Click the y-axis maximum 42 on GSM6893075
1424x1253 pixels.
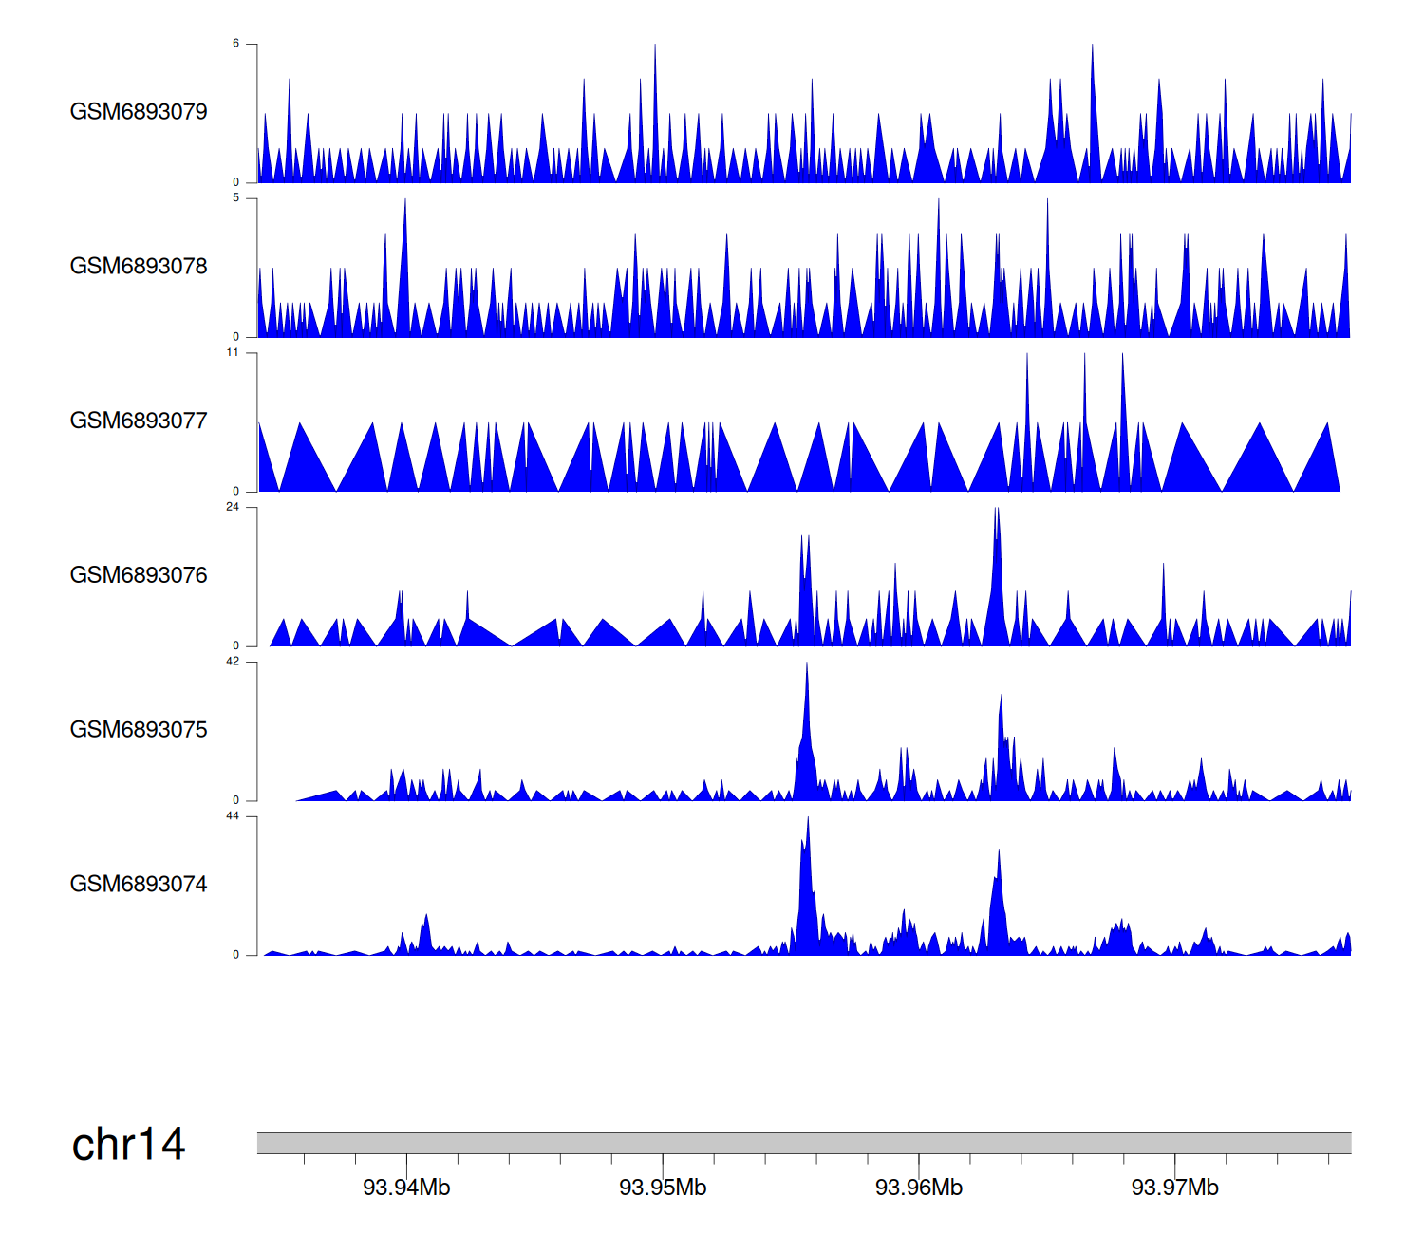(233, 662)
